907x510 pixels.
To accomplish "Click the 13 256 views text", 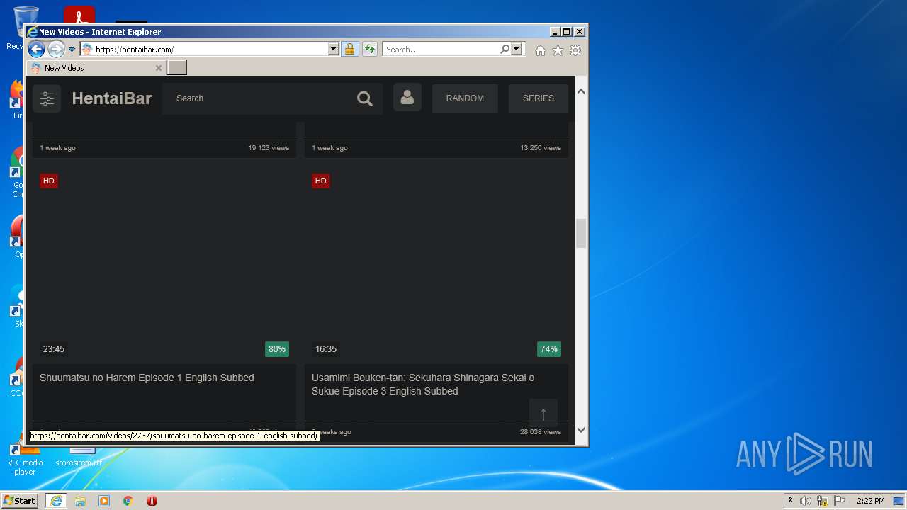I will [541, 148].
